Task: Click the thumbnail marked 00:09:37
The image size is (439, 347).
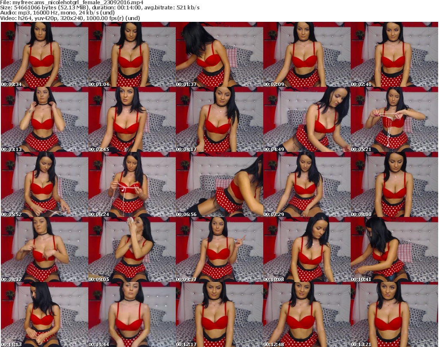Action: pos(219,249)
